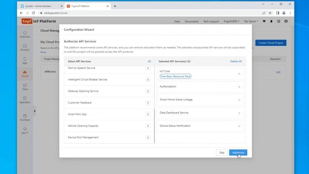Select the Tuya IoT Platform browser tab
This screenshot has height=174, width=309.
[88, 6]
